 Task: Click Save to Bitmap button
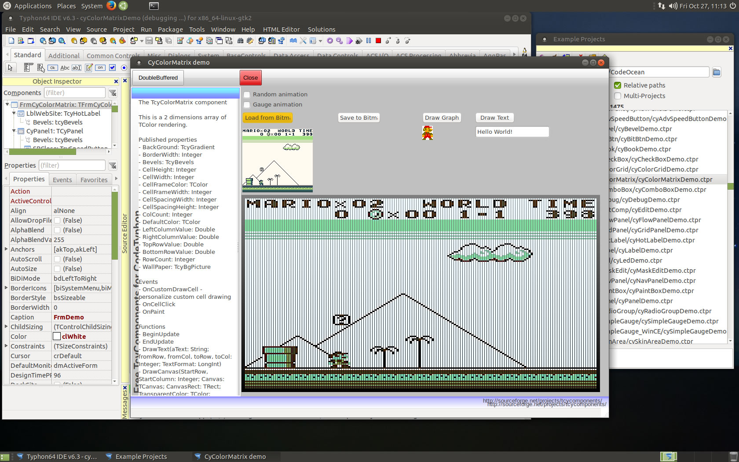pyautogui.click(x=359, y=118)
